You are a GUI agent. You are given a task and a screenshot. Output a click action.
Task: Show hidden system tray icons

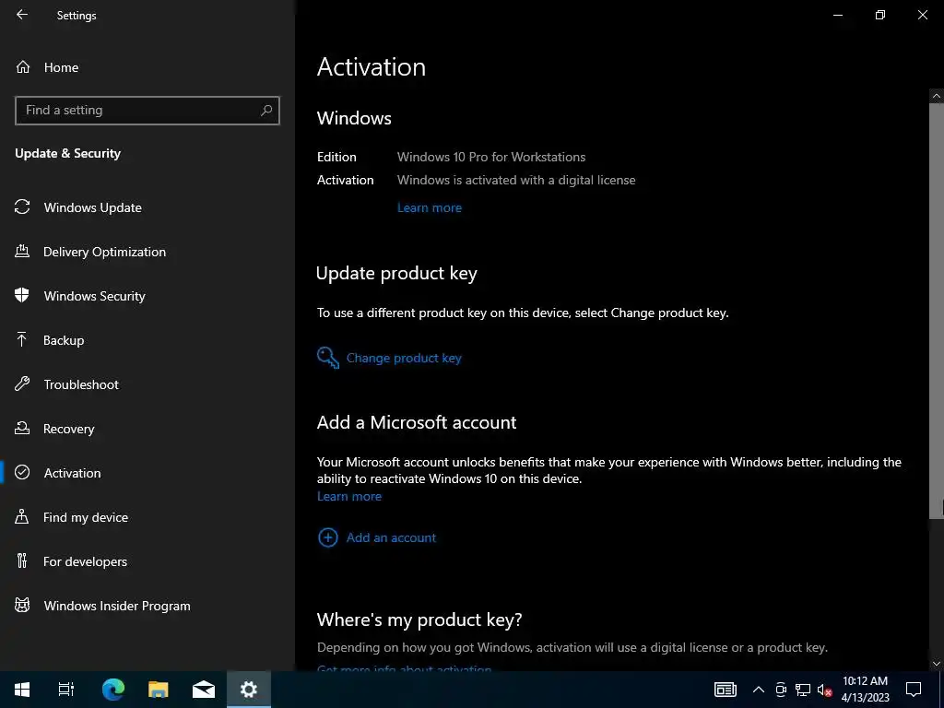[759, 690]
